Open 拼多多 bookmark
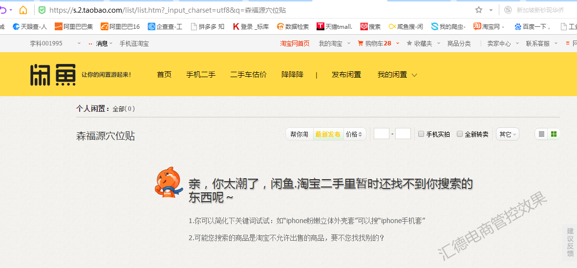 208,26
